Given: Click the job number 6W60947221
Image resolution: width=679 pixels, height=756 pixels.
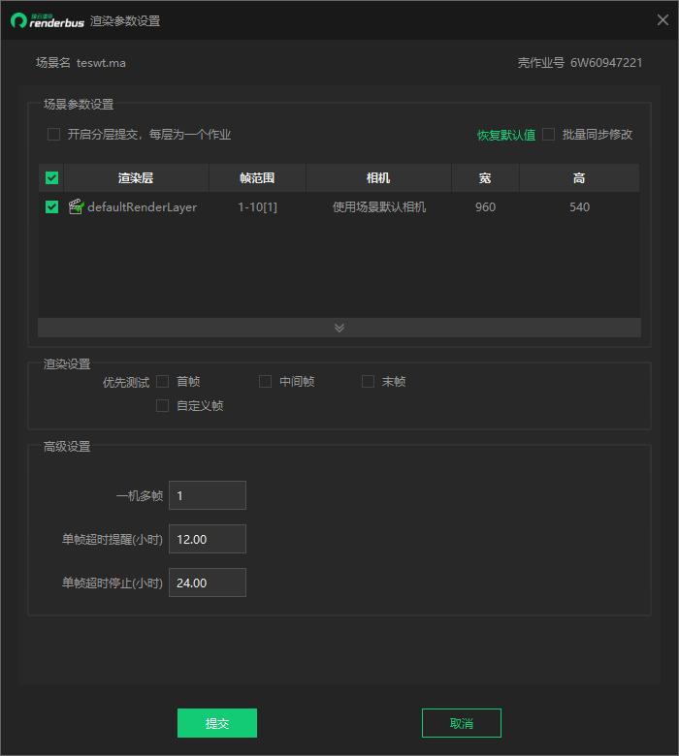Looking at the screenshot, I should (606, 63).
